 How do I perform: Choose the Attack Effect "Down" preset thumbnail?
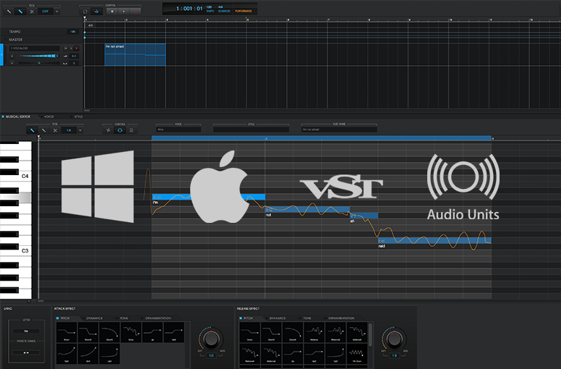click(x=67, y=332)
